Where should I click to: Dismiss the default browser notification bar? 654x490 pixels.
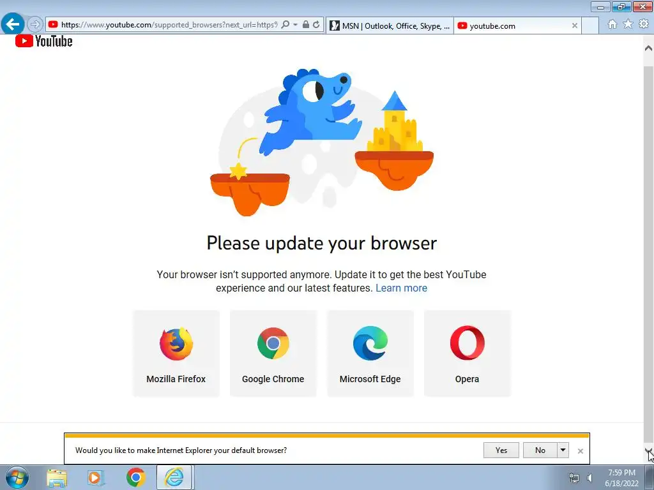click(x=580, y=451)
